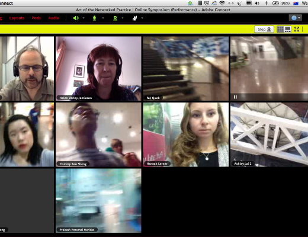308x237 pixels.
Task: Open the Layouts menu
Action: [x=17, y=18]
